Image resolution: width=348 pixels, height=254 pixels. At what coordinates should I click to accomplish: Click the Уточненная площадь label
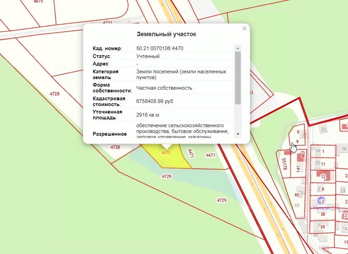tap(107, 115)
